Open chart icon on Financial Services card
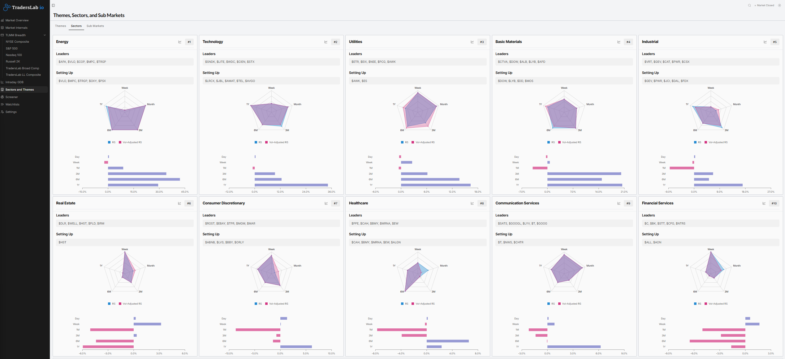 pos(764,203)
